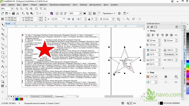This screenshot has width=189, height=106.
Task: Open the text wrap options icon
Action: pos(118,19)
